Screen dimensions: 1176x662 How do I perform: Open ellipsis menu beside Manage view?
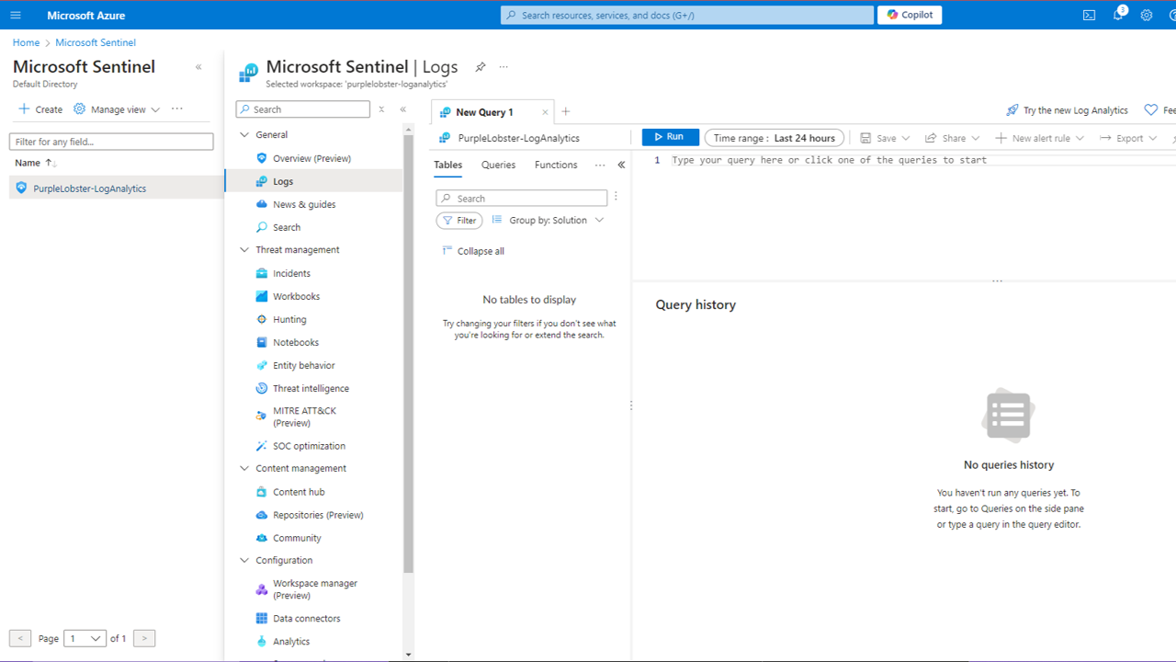tap(177, 109)
